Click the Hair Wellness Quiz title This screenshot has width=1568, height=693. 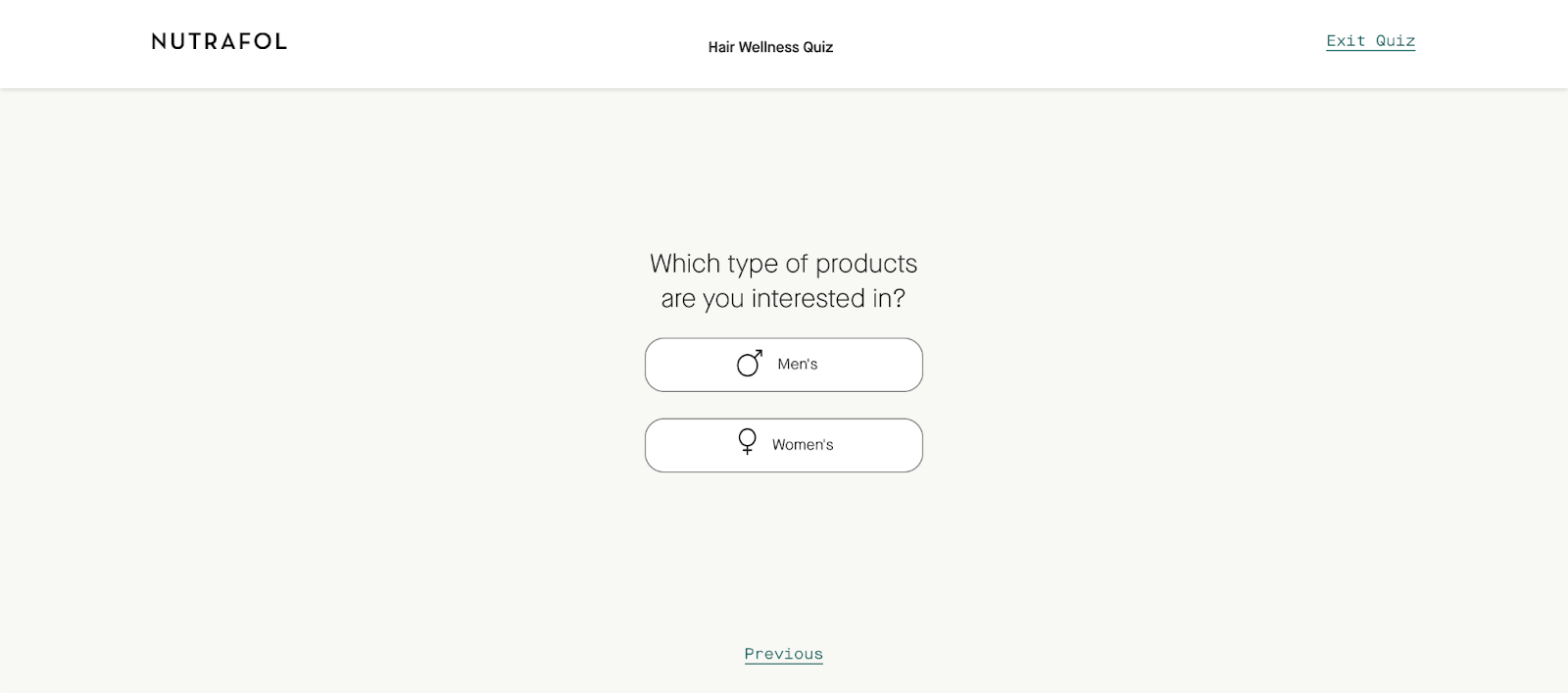[770, 47]
